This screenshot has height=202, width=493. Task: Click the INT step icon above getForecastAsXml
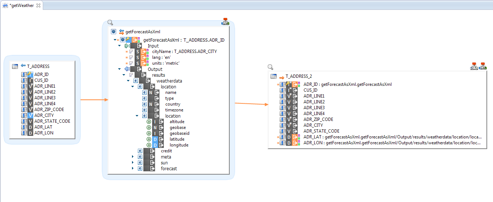pos(225,22)
